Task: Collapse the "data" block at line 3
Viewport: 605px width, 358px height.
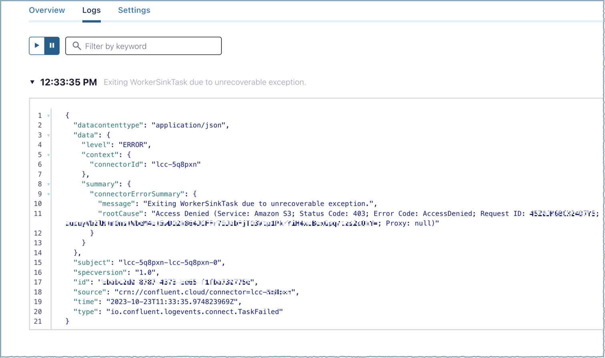Action: point(49,135)
